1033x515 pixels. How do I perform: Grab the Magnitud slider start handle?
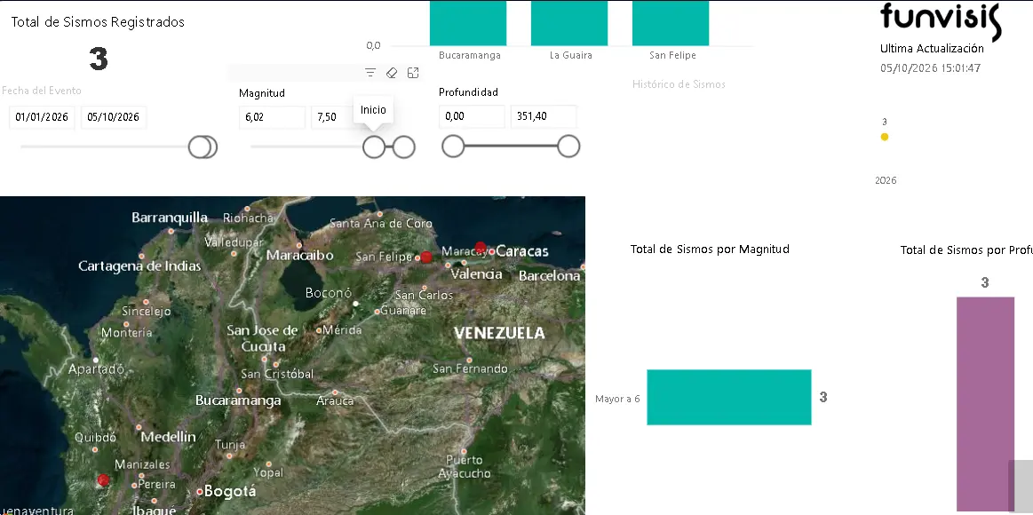pyautogui.click(x=374, y=147)
